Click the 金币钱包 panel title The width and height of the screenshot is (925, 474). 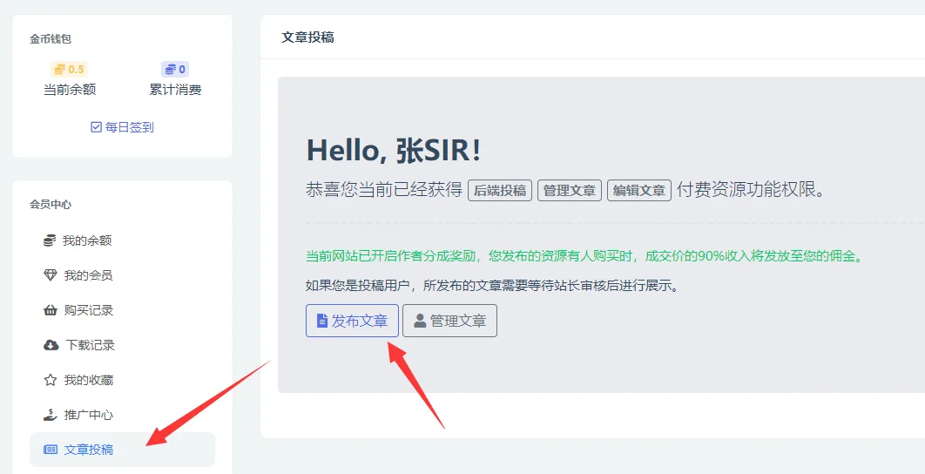coord(51,39)
